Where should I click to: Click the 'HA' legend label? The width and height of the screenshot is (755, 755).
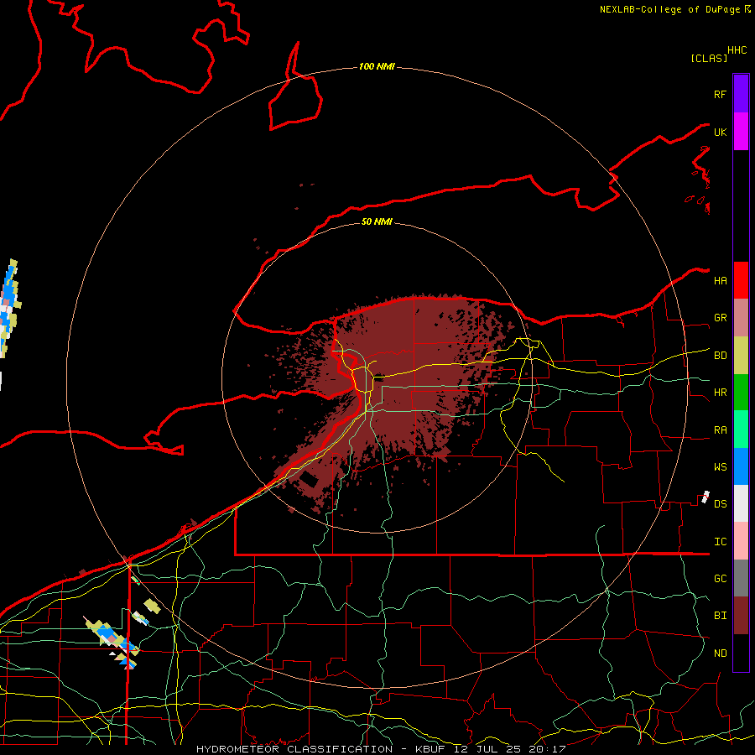click(x=720, y=281)
